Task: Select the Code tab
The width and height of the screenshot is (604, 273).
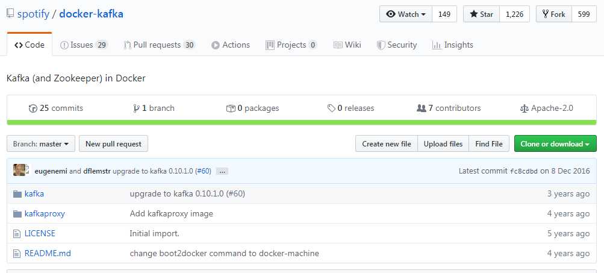Action: [x=30, y=45]
